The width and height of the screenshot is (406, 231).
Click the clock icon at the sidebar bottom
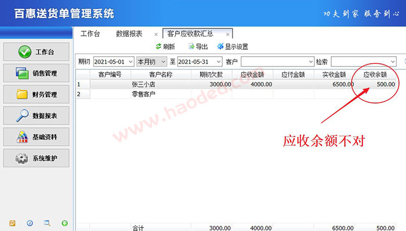click(x=30, y=223)
